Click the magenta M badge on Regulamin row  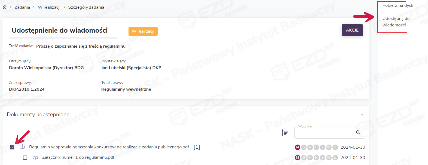297,147
